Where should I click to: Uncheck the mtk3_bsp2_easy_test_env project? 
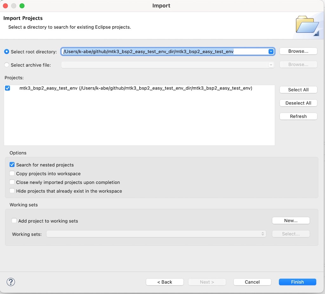pyautogui.click(x=7, y=88)
